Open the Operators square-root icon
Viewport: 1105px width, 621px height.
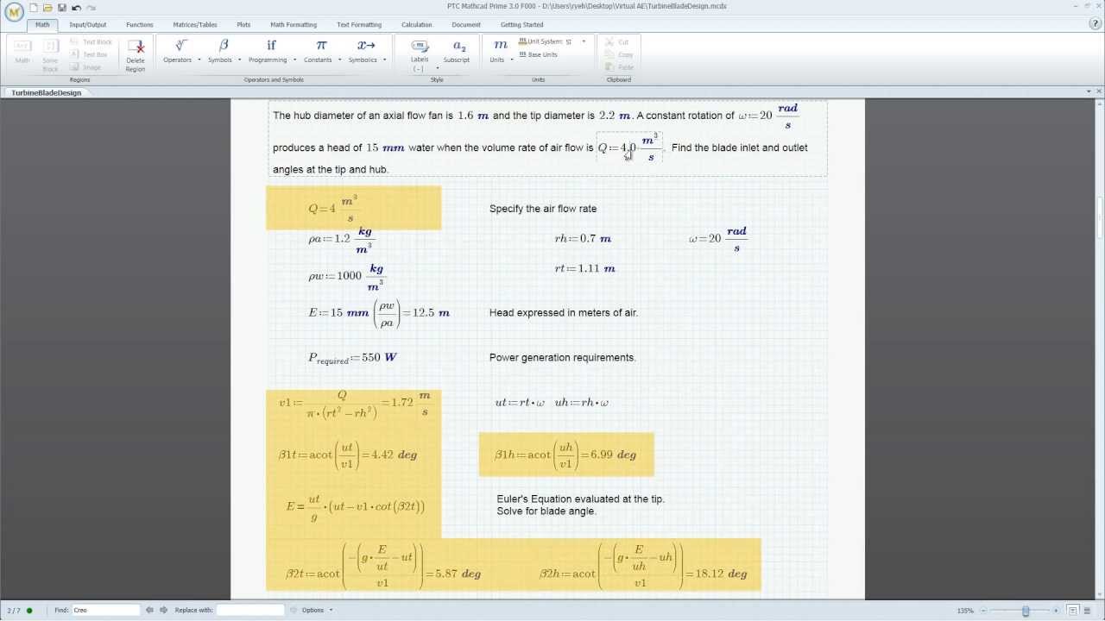(180, 46)
